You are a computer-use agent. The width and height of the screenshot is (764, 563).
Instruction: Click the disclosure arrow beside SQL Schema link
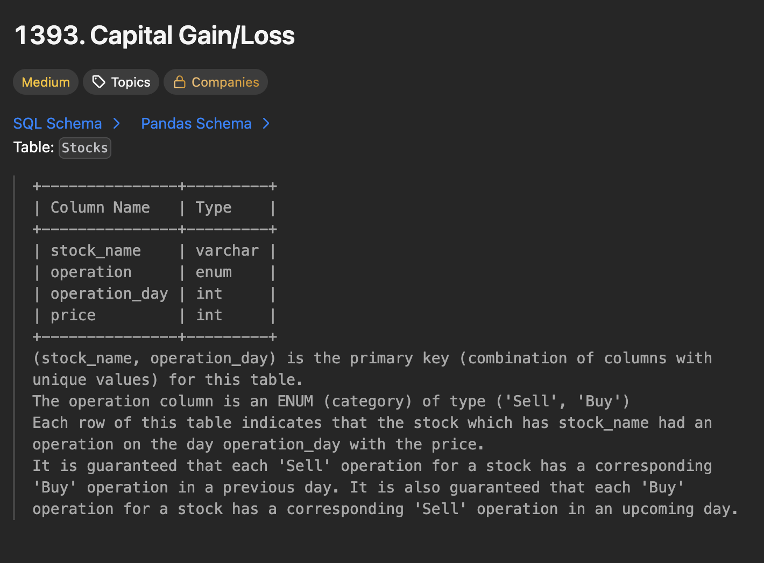[x=117, y=123]
